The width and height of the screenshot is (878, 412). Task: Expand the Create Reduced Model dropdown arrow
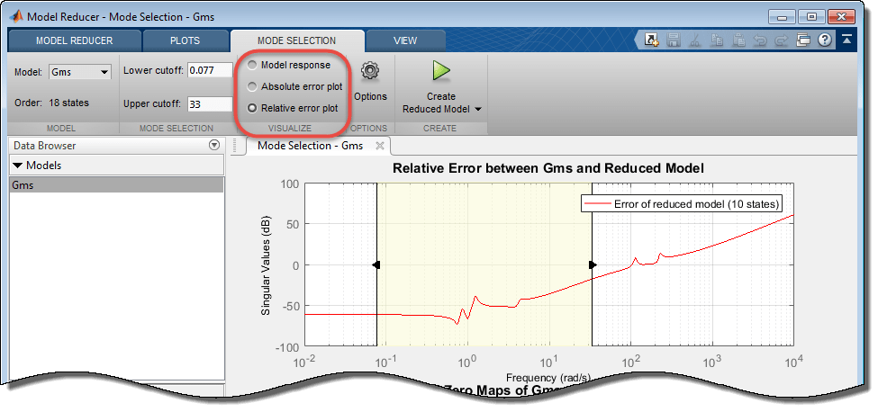[477, 110]
